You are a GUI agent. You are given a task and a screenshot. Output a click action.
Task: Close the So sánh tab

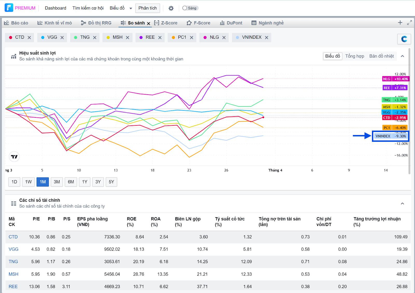(x=149, y=23)
